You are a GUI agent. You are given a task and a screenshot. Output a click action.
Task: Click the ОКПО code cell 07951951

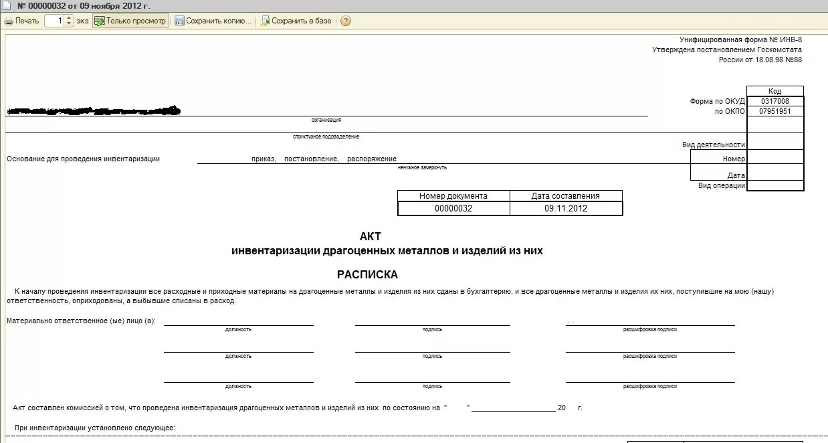tap(775, 111)
